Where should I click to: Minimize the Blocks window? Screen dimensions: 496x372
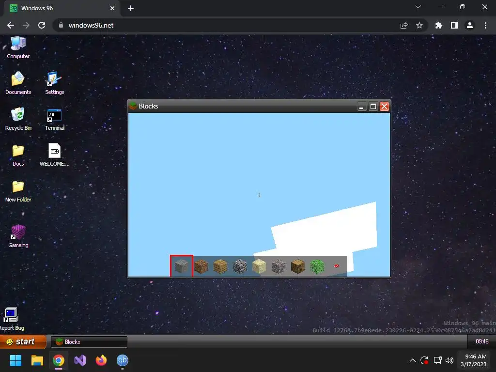click(361, 107)
